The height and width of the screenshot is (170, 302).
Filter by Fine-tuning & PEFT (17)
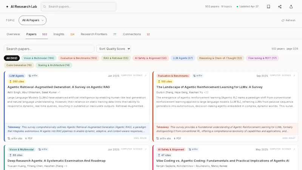tap(262, 58)
